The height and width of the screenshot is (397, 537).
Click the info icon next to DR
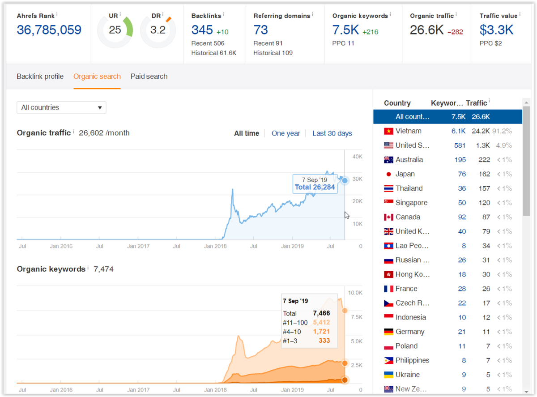[x=163, y=14]
